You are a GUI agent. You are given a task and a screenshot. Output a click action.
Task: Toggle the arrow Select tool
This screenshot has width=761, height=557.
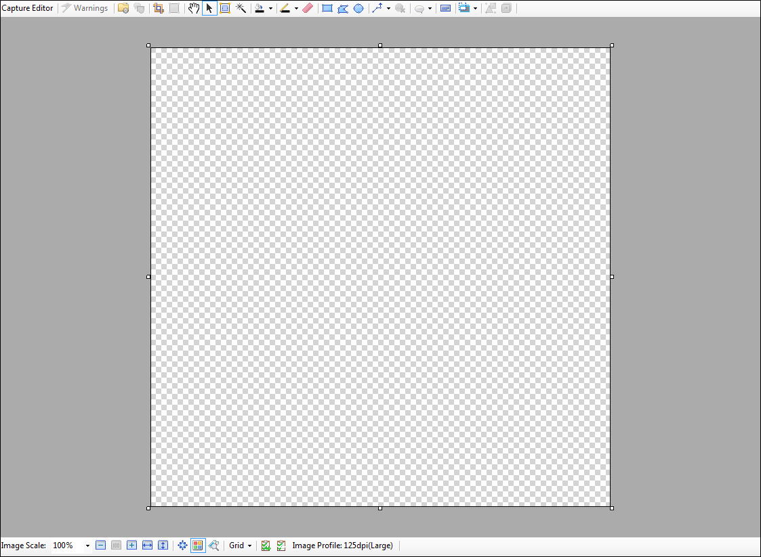point(209,8)
